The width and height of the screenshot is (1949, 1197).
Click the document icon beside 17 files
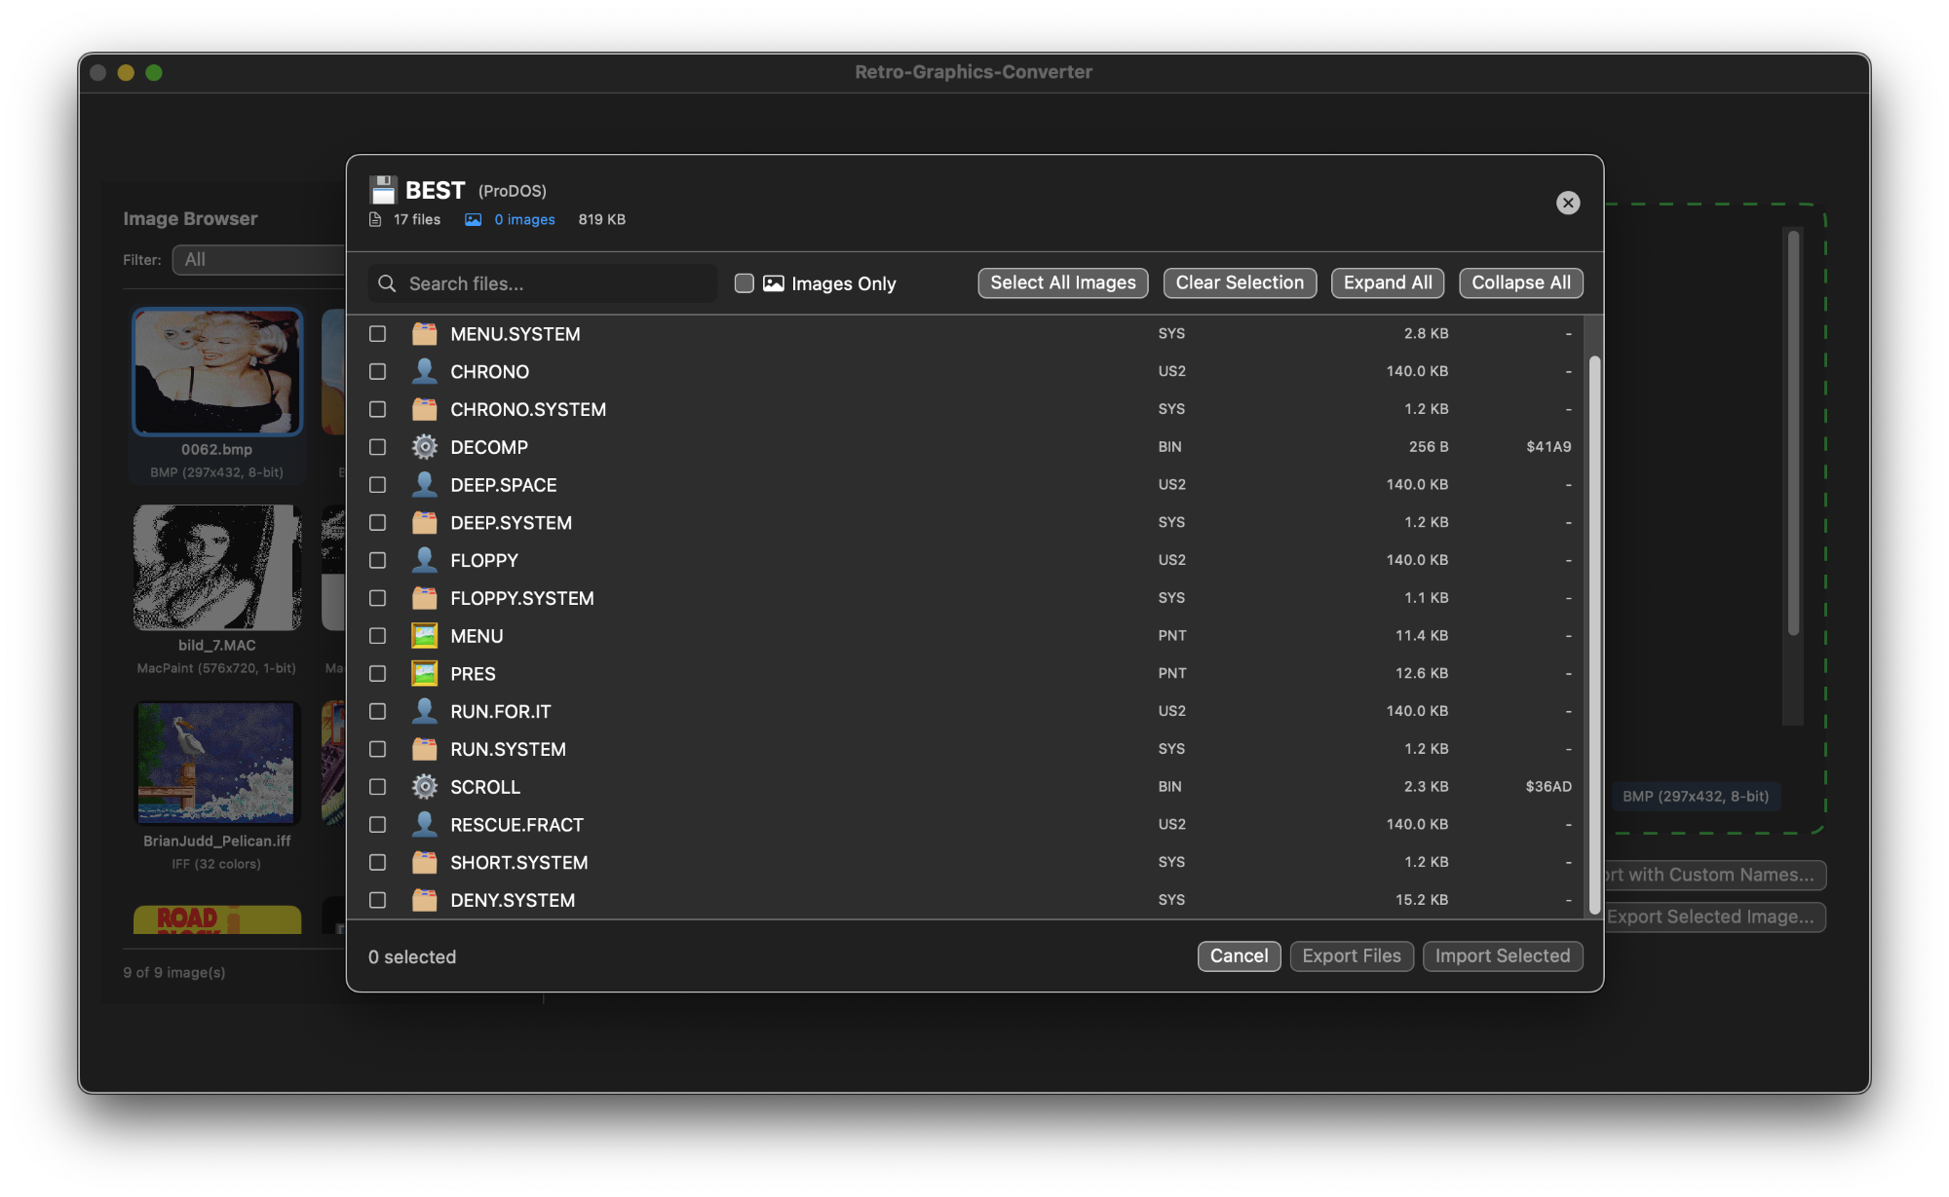375,219
